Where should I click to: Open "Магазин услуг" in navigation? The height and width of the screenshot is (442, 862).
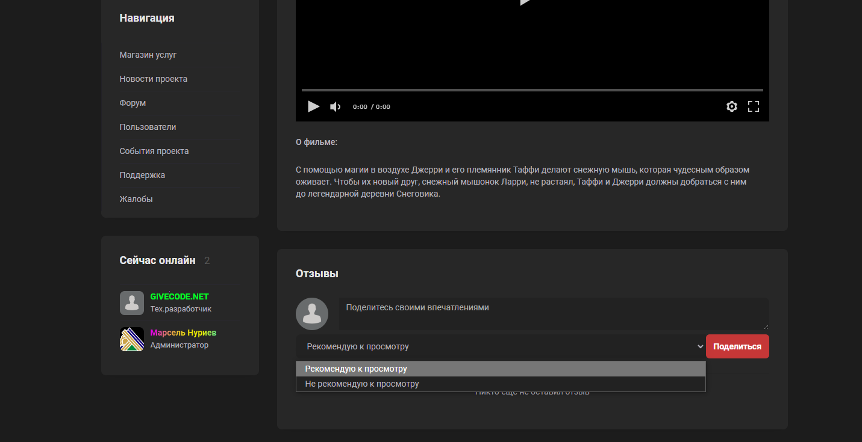pyautogui.click(x=148, y=55)
